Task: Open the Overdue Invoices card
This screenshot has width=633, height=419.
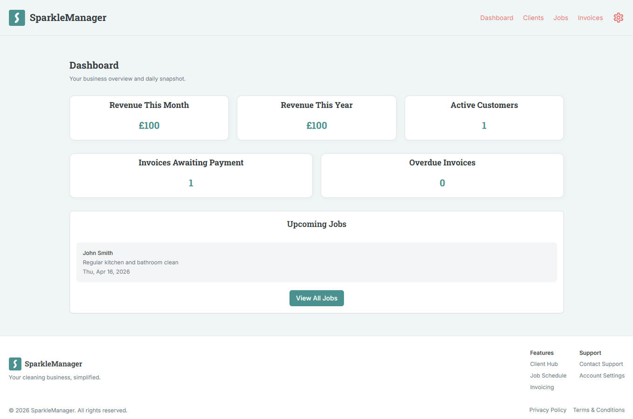Action: pos(442,175)
